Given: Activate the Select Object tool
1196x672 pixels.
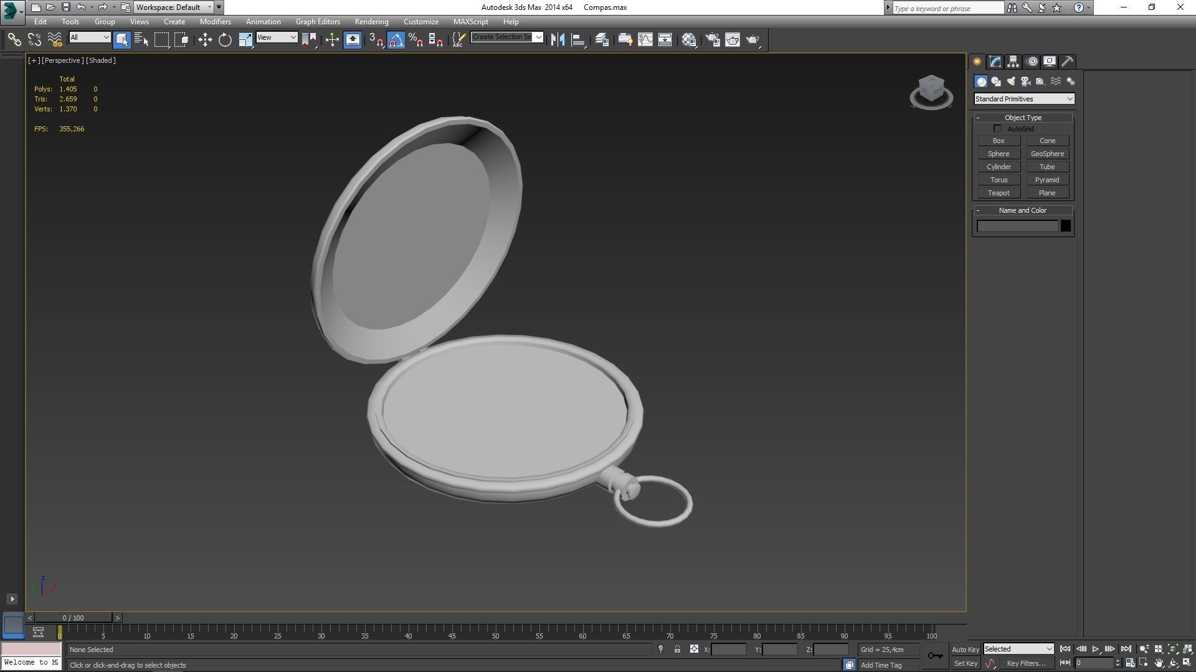Looking at the screenshot, I should coord(121,39).
